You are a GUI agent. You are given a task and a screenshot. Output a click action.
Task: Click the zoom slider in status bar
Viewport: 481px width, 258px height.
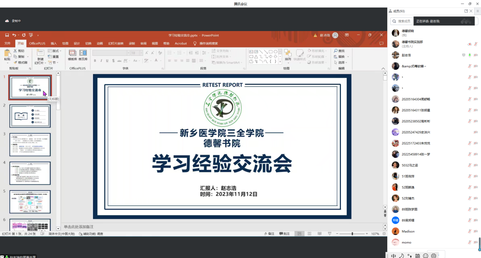click(x=352, y=234)
